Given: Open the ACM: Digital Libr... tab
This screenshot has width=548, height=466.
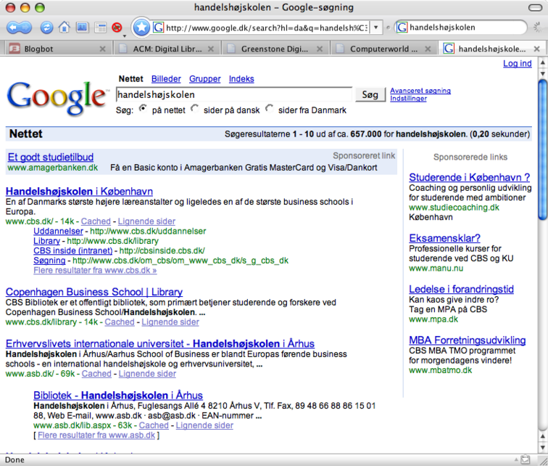Looking at the screenshot, I should point(165,49).
